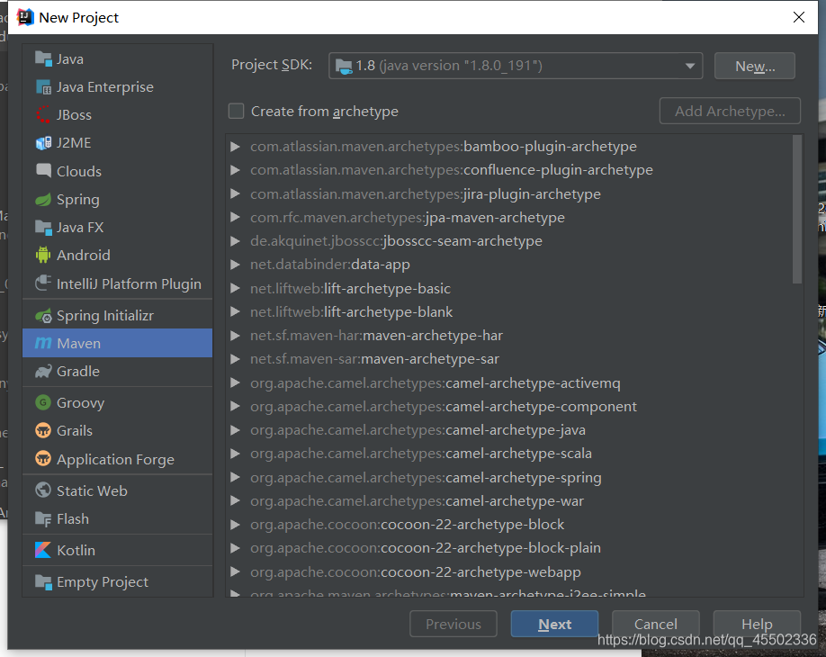The width and height of the screenshot is (826, 657).
Task: Click the archetype list vertical scrollbar
Action: (x=797, y=210)
